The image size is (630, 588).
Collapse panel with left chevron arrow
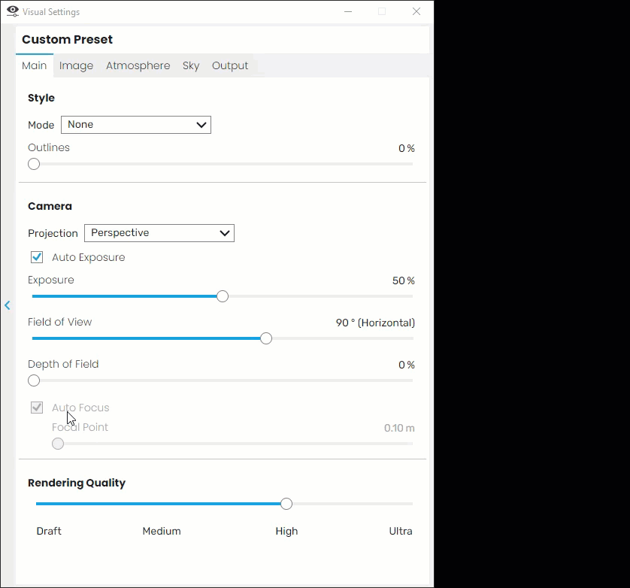[x=8, y=305]
